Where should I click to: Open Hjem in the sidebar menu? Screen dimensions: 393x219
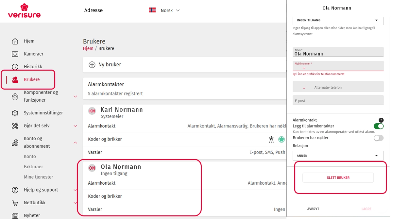pyautogui.click(x=29, y=41)
